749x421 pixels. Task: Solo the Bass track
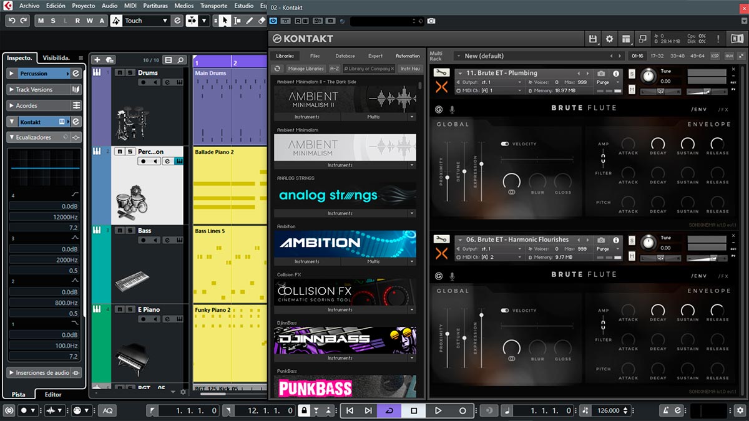[130, 230]
